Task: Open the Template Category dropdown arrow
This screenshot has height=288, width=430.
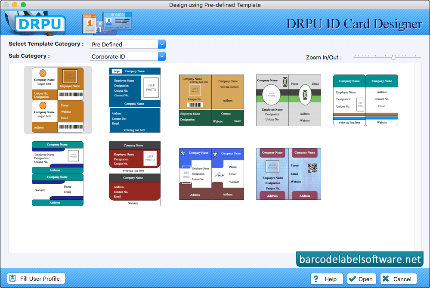Action: pos(162,44)
